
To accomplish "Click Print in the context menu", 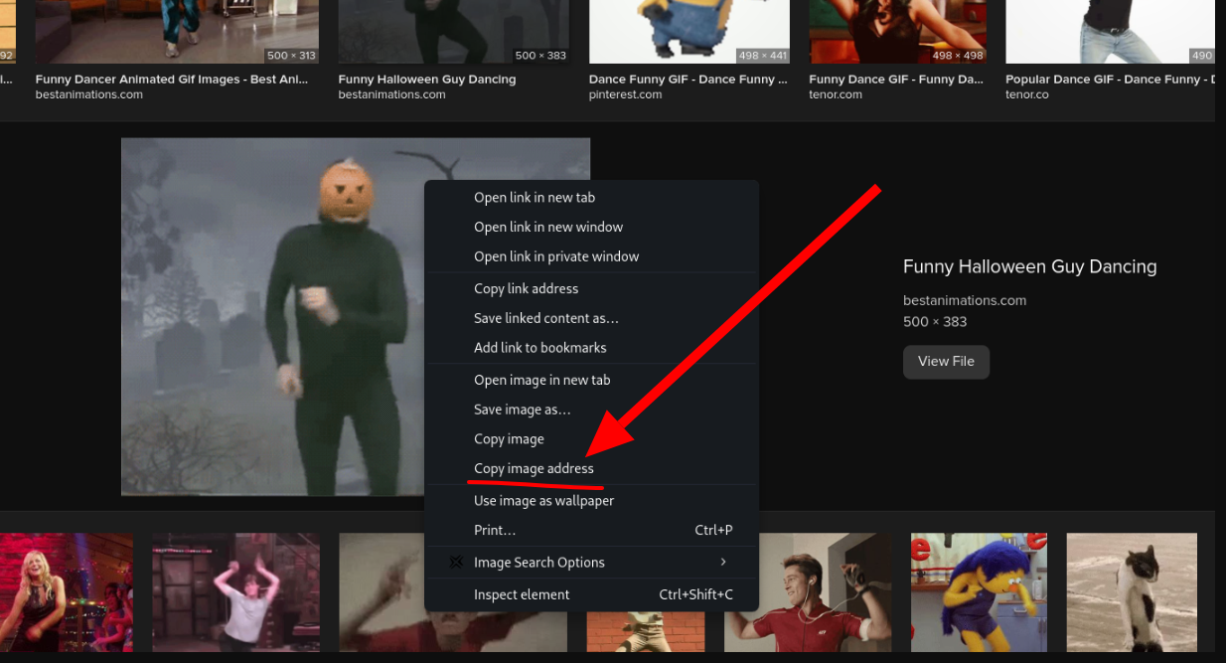I will tap(495, 531).
